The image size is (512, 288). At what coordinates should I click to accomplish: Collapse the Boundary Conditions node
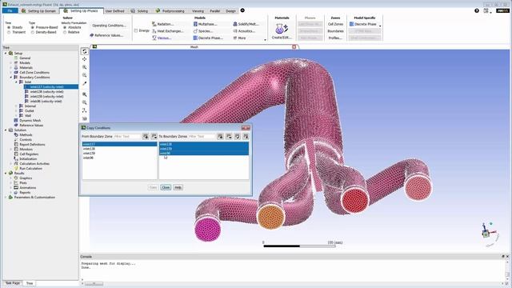point(10,78)
